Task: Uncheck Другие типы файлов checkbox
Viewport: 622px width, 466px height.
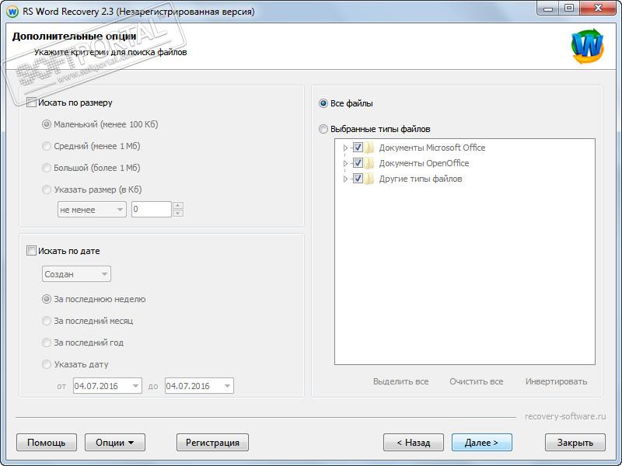Action: tap(358, 179)
